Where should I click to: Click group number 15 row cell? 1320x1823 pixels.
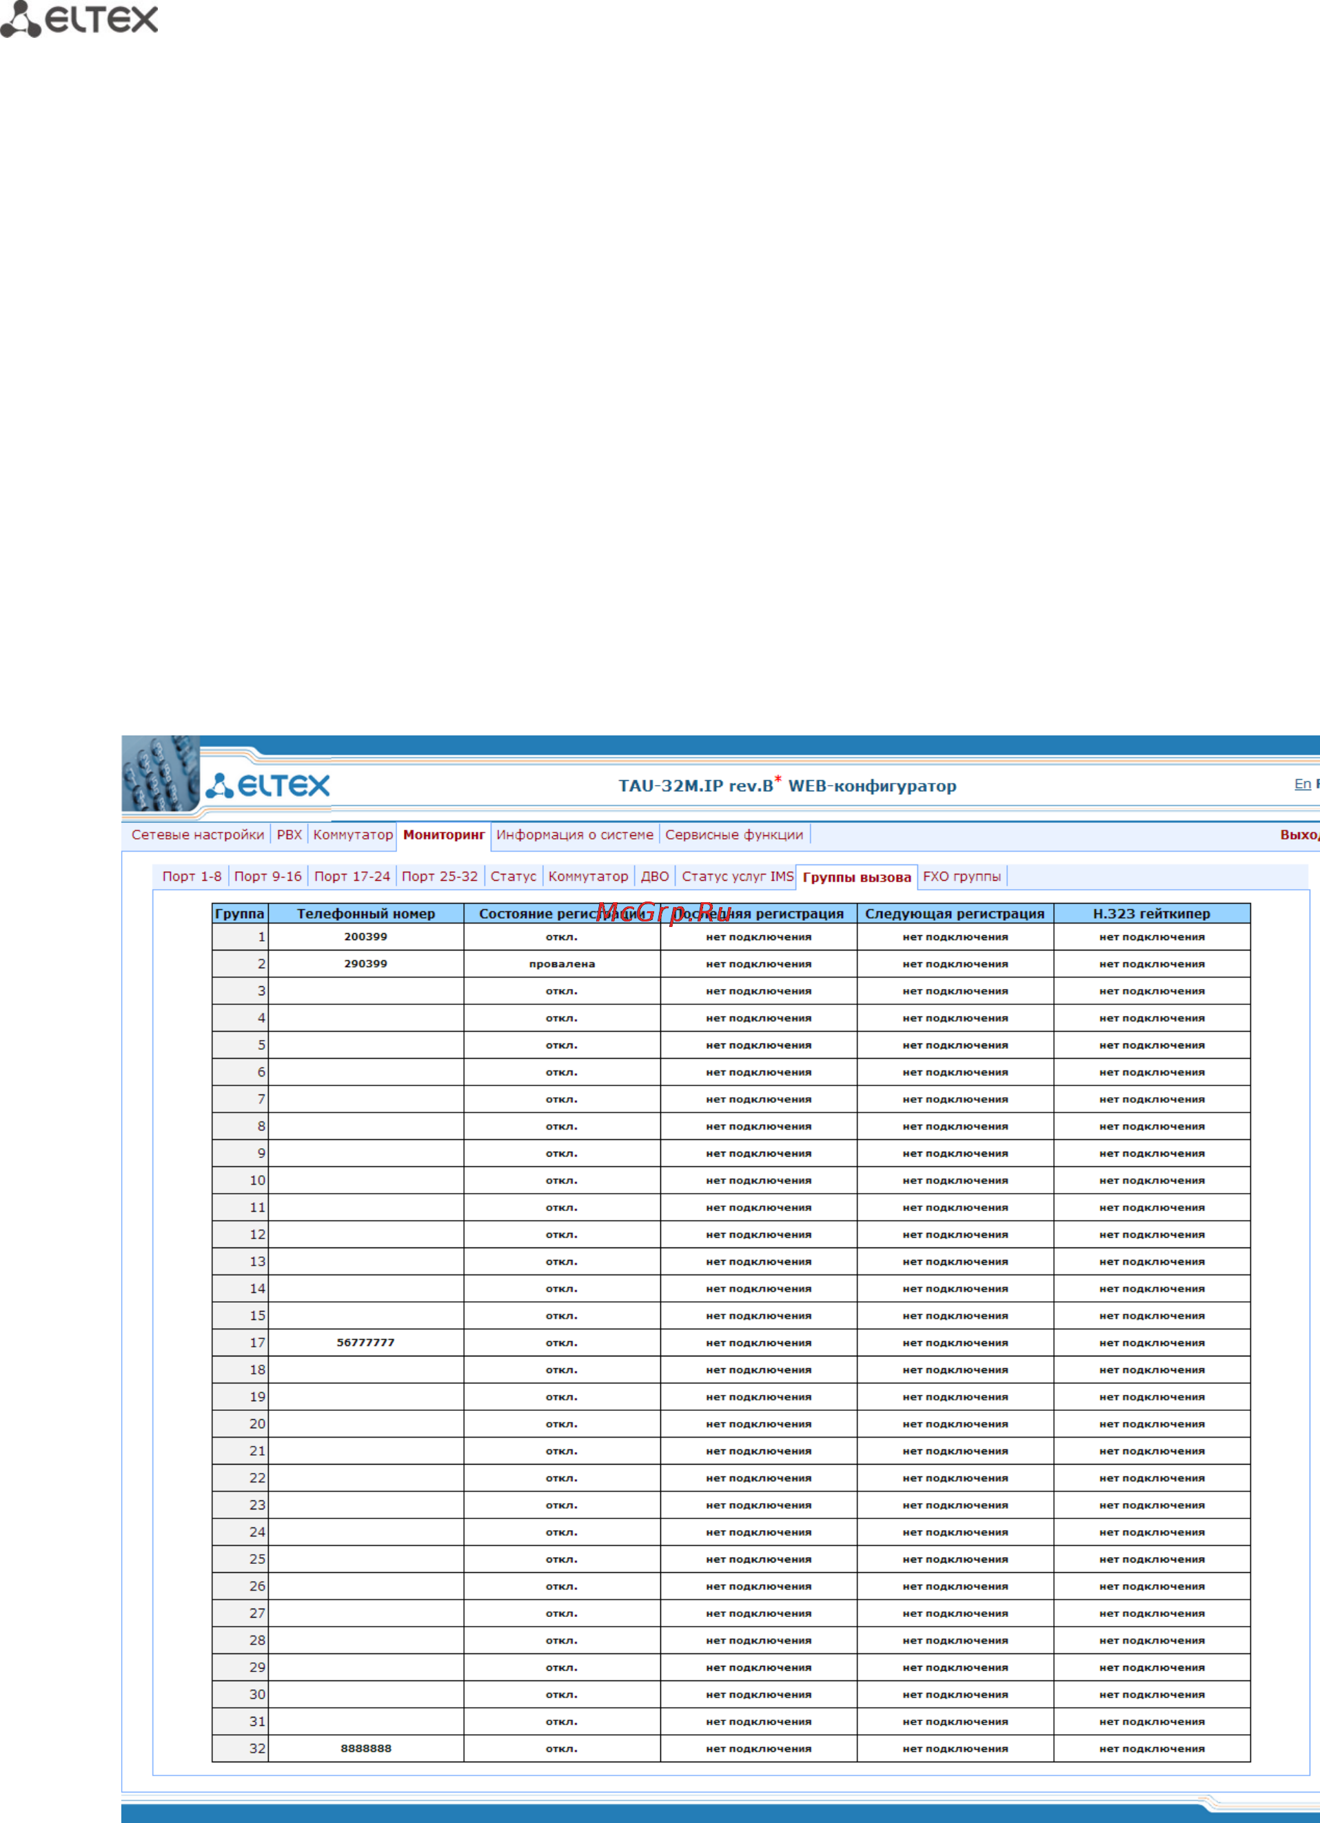240,1315
